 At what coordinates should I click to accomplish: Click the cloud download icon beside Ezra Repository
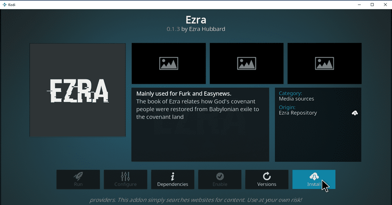pos(355,113)
